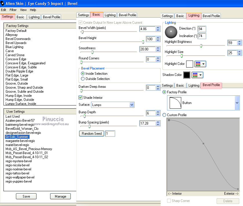Open the Filter menu

coord(13,10)
